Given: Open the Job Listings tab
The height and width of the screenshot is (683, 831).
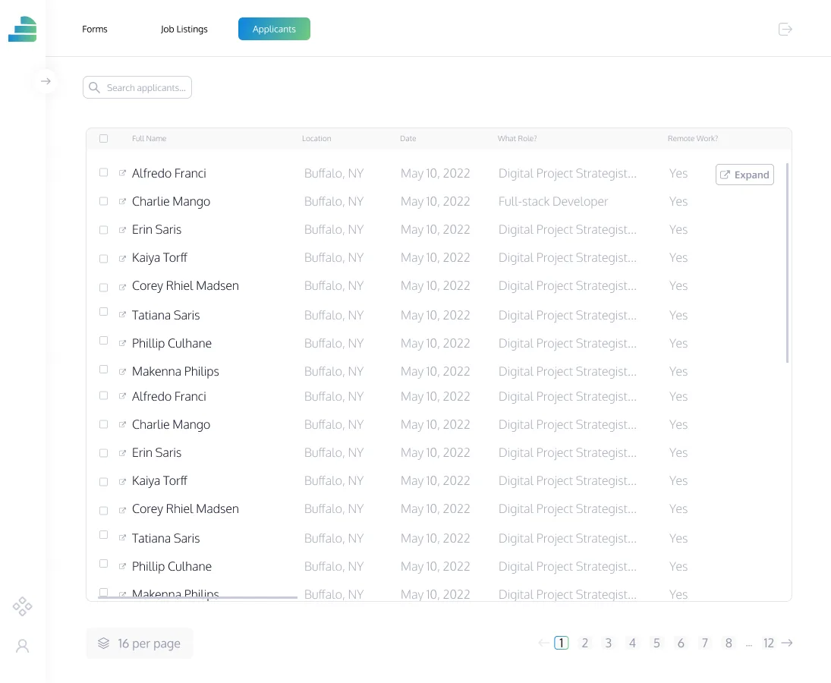Looking at the screenshot, I should pyautogui.click(x=184, y=29).
